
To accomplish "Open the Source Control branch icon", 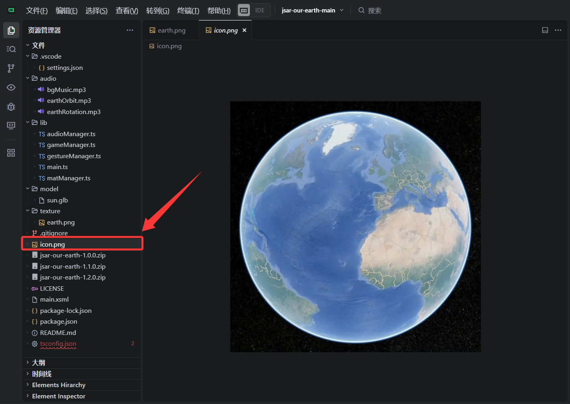I will tap(11, 68).
